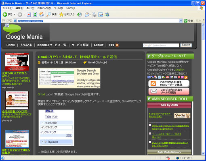Click the red and black ad thumbnail
This screenshot has height=161, width=206.
tap(17, 62)
